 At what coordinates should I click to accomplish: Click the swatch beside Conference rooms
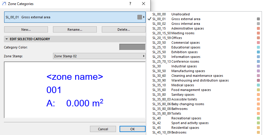click(x=258, y=61)
